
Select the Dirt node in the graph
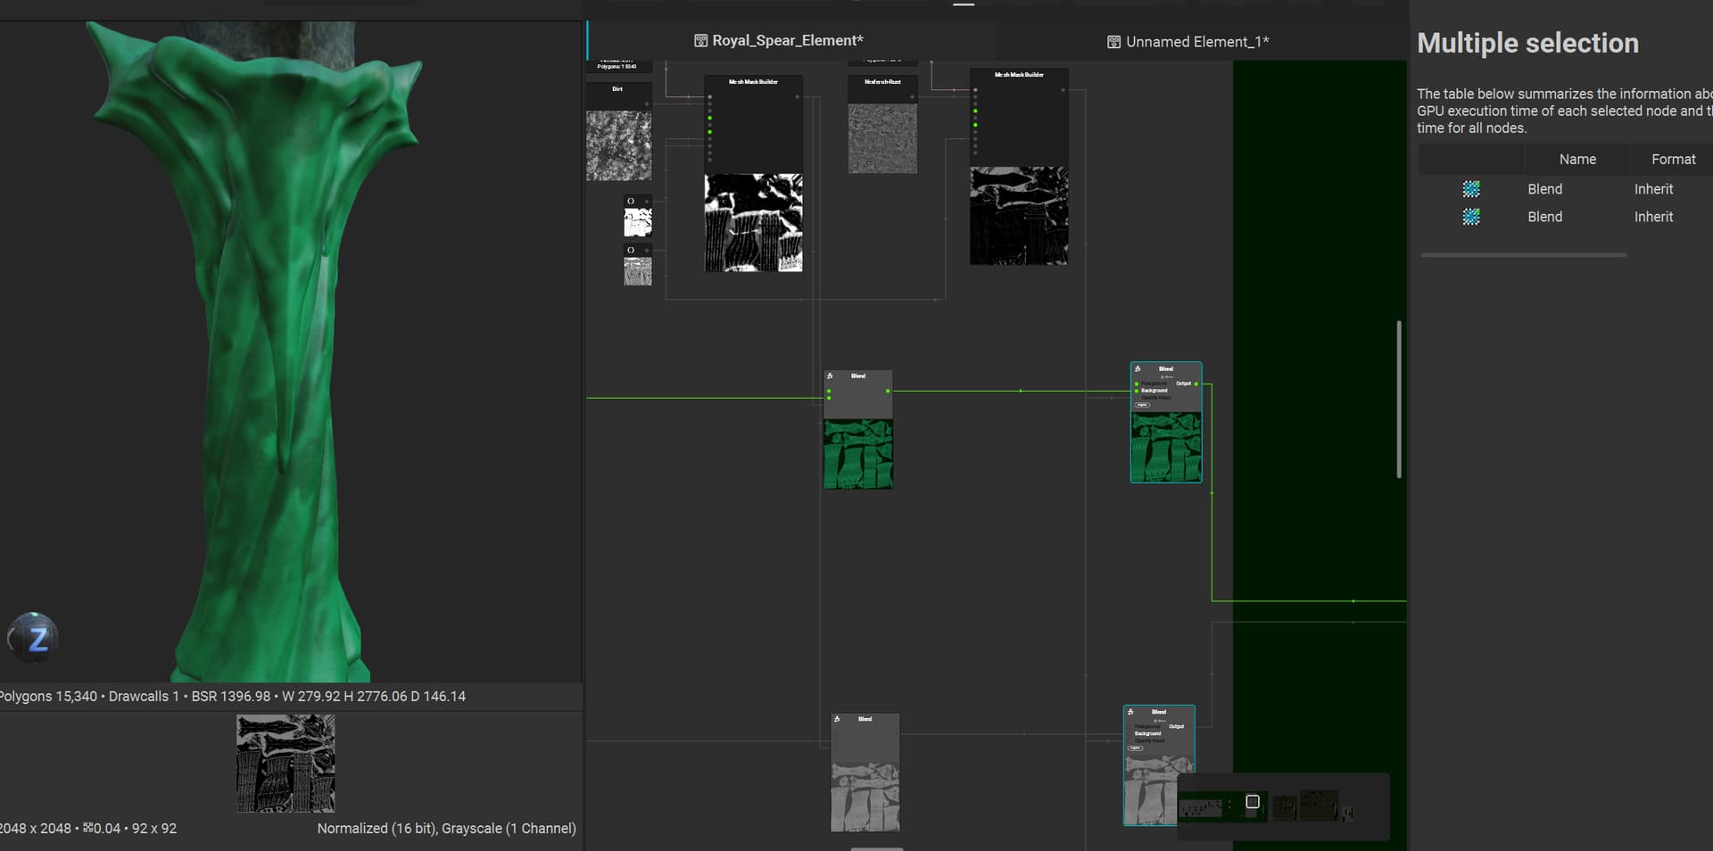(618, 89)
